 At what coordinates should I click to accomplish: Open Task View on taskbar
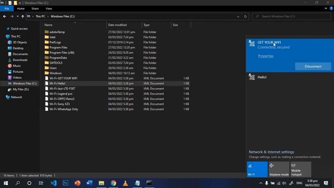click(41, 183)
